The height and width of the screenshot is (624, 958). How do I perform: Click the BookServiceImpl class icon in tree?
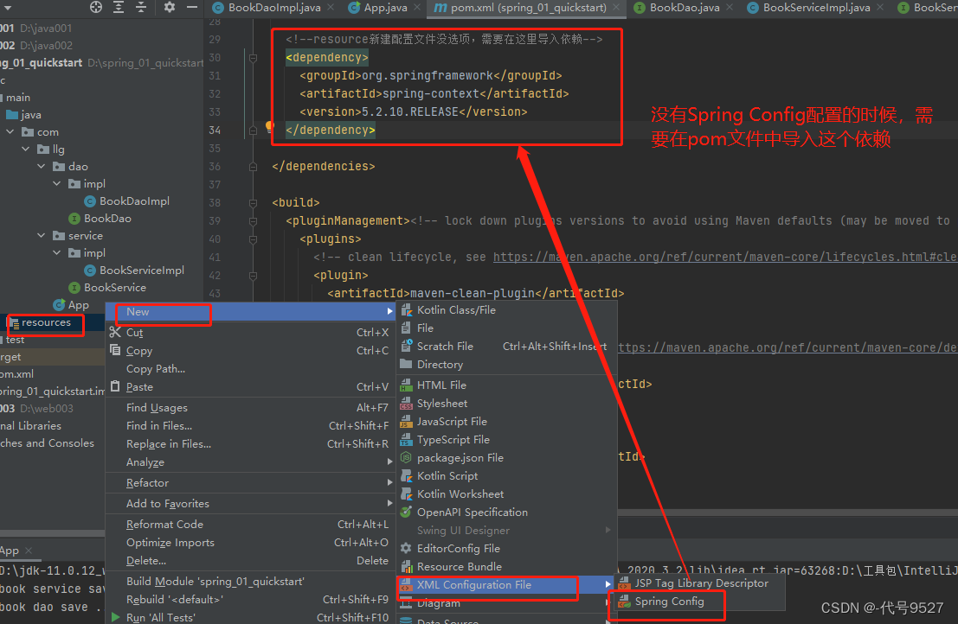point(90,271)
